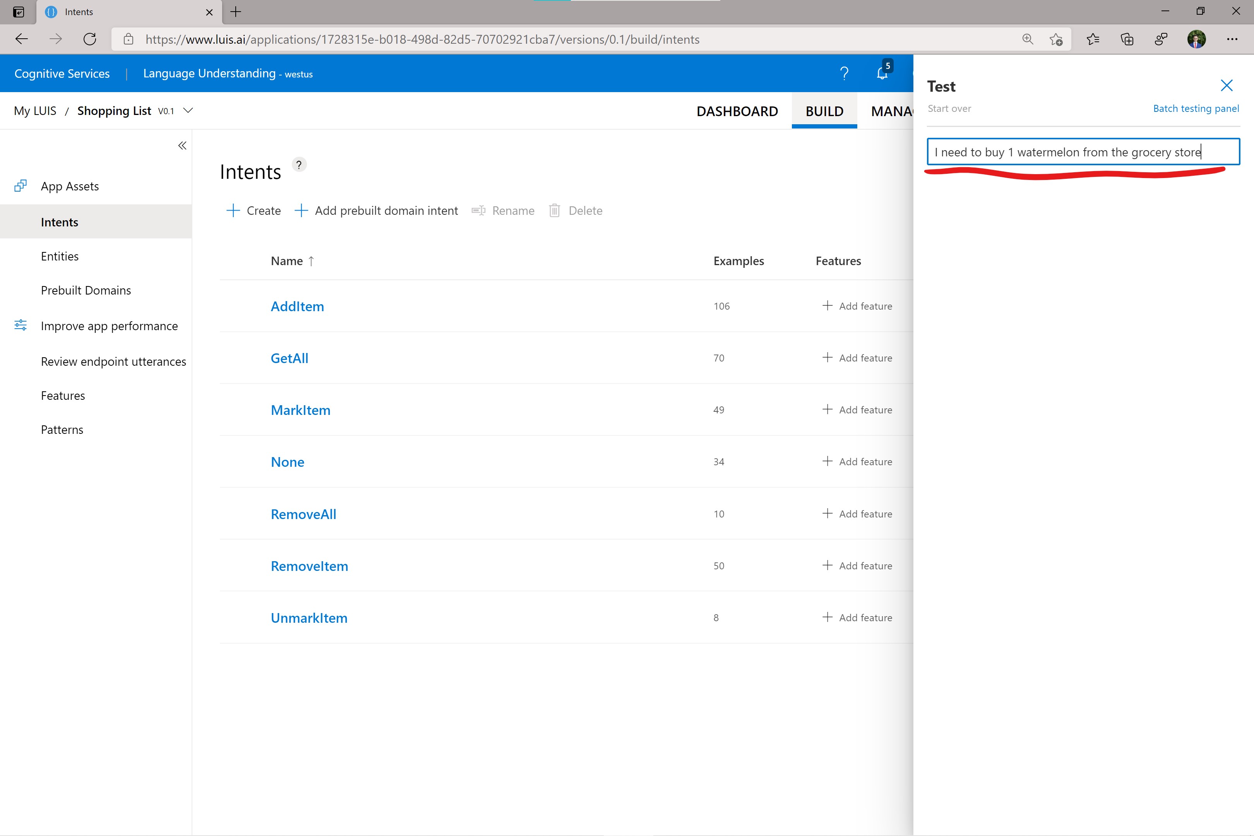Click the test utterance input field
Viewport: 1254px width, 836px height.
[x=1082, y=152]
